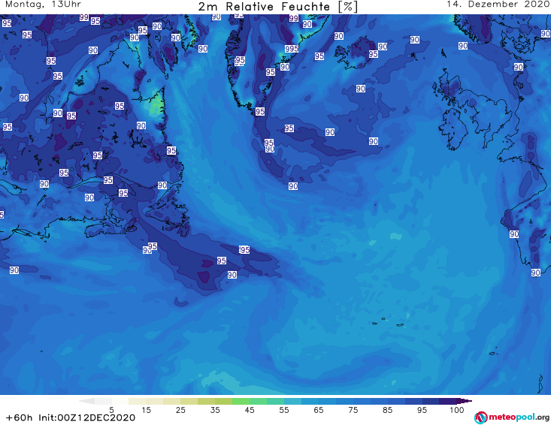
Task: Click the '995' contour label near Greenland
Action: pyautogui.click(x=292, y=49)
